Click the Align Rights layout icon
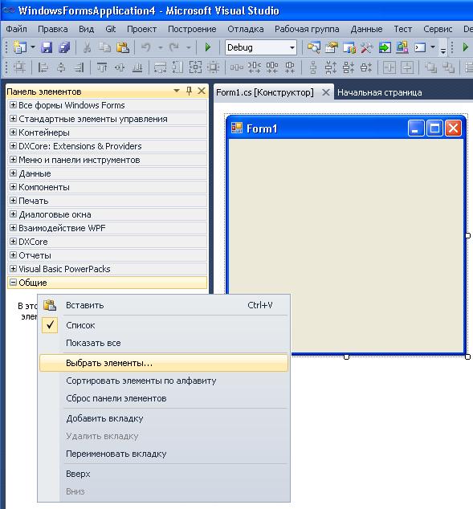 coord(79,67)
